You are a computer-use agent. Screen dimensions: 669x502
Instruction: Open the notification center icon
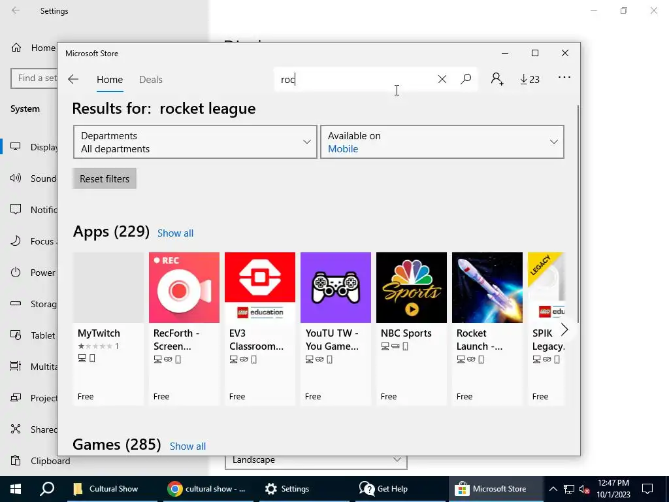(x=647, y=489)
